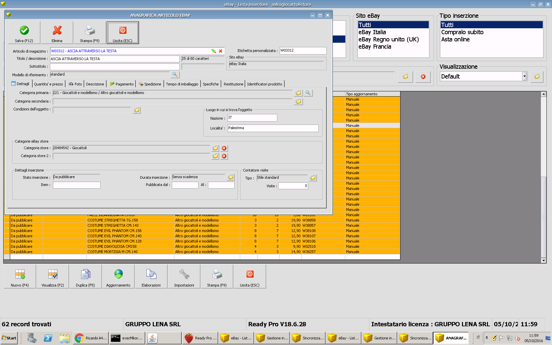Viewport: 552px width, 345px height.
Task: Open Chrome Ricambi A4 taskbar item
Action: click(91, 338)
